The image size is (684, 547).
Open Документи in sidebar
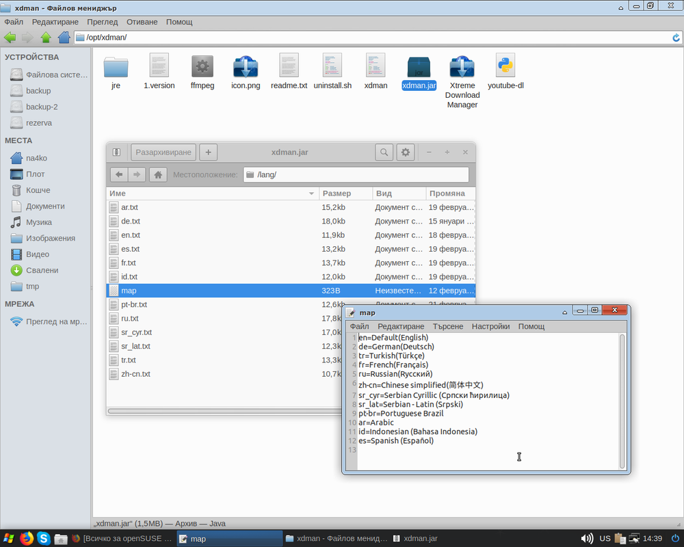point(38,206)
